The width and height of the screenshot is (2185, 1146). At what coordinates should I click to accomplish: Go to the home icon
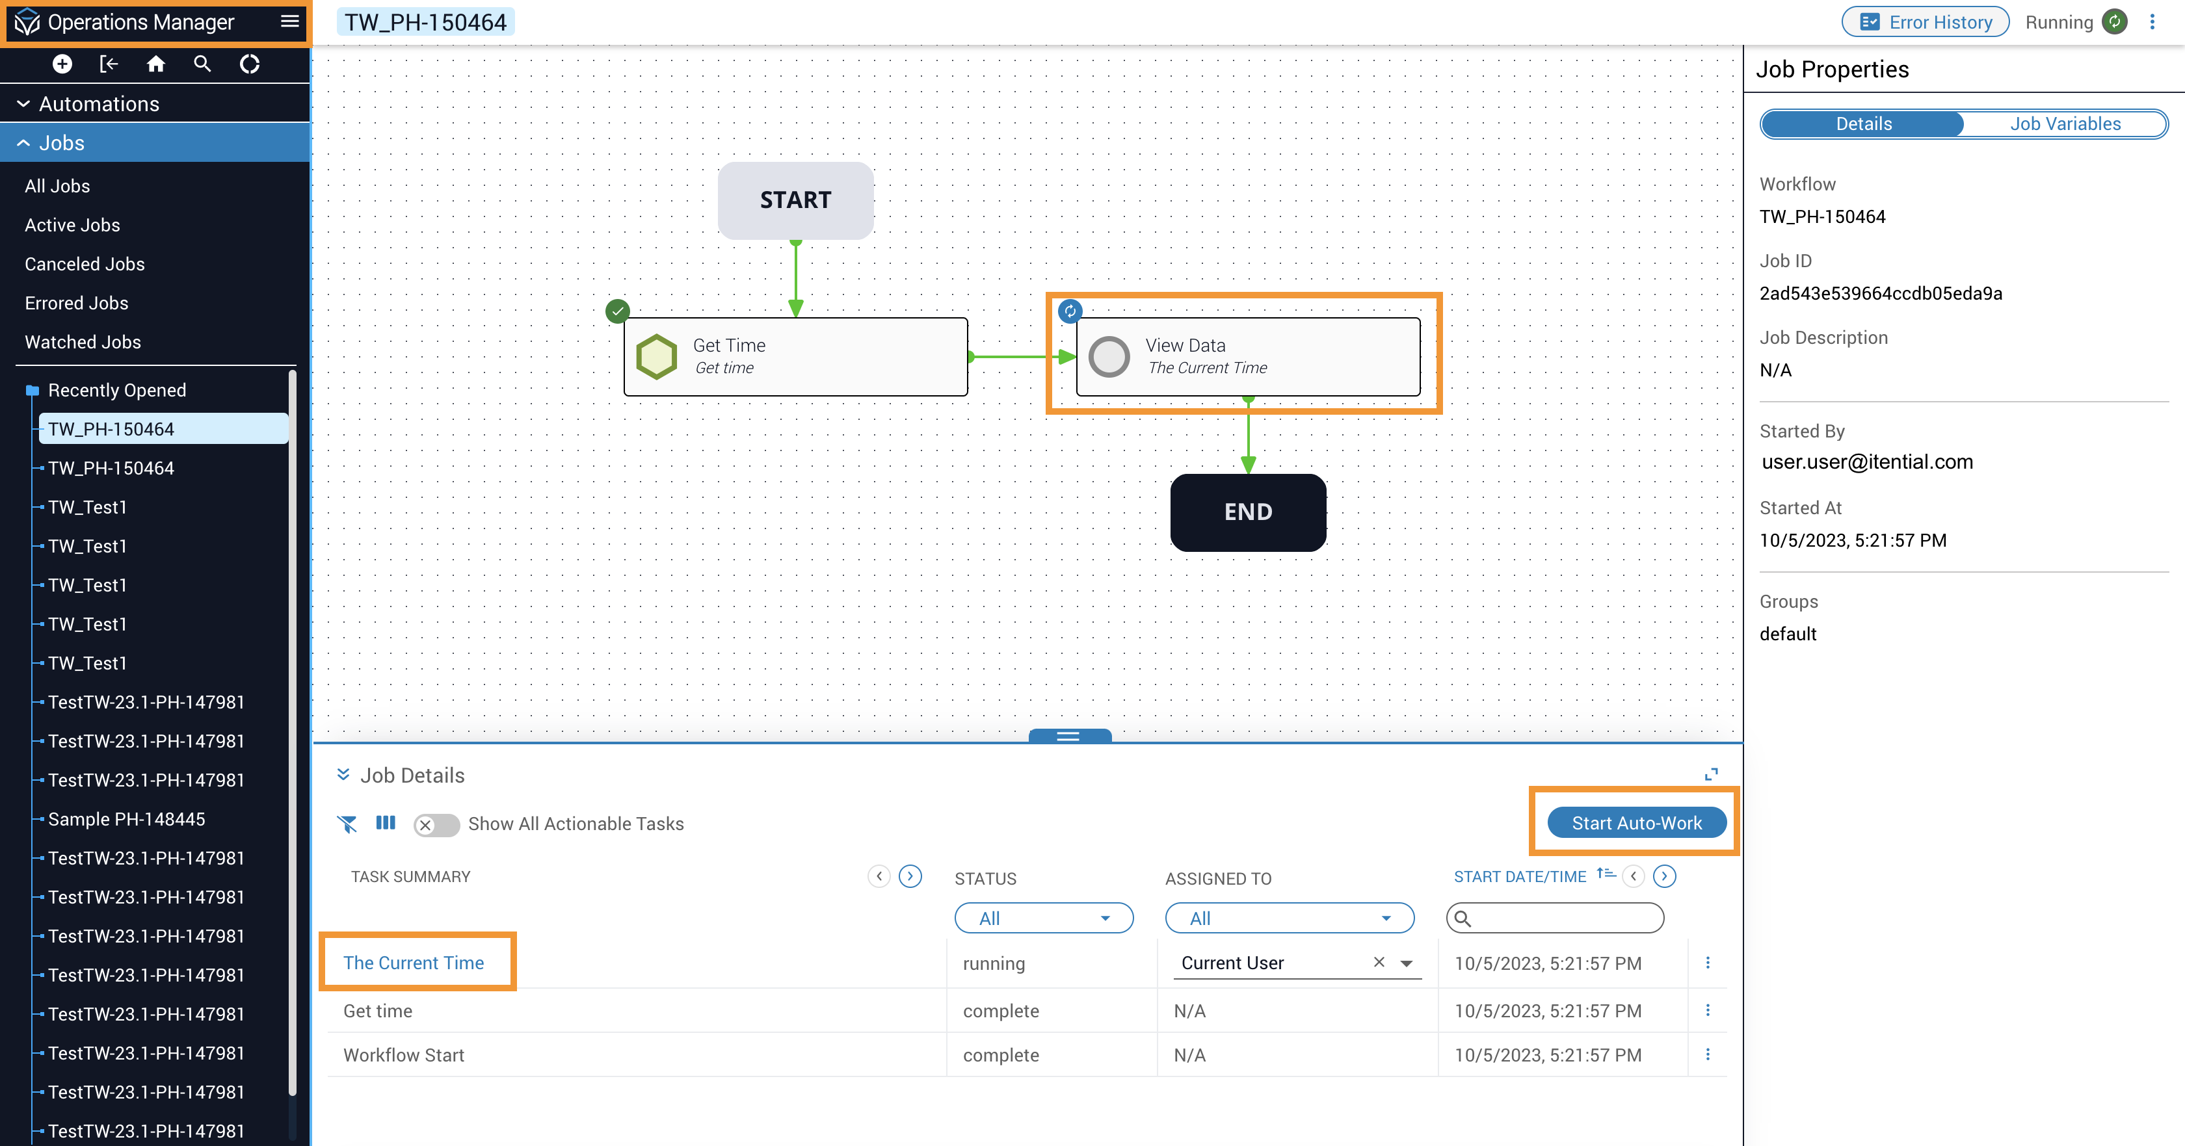[x=155, y=64]
